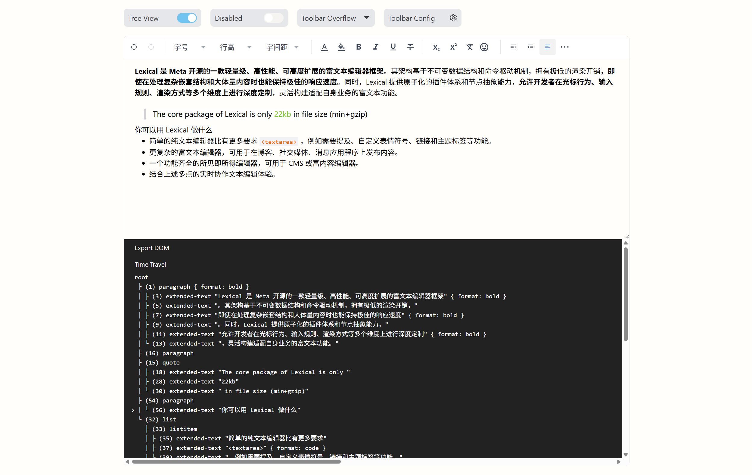Click the (1) paragraph format bold tree row
This screenshot has height=475, width=752.
(x=197, y=286)
